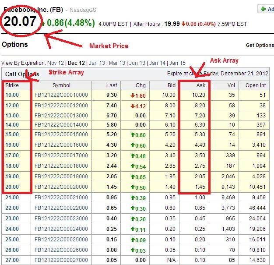This screenshot has width=274, height=265.
Task: Select the Dec 12 expiration
Action: click(x=76, y=63)
